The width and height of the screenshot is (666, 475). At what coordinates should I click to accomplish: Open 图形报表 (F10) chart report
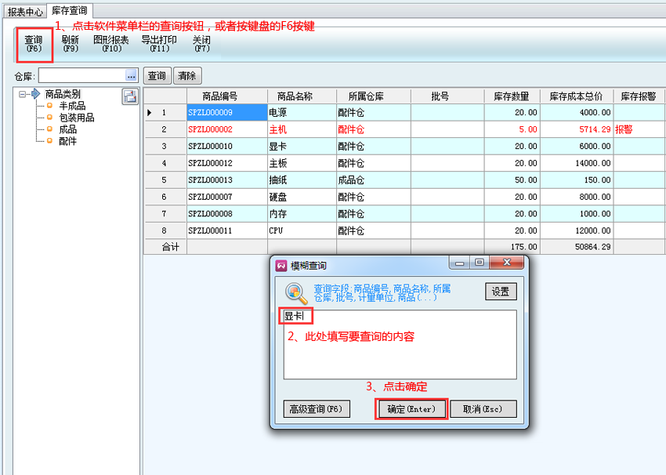(111, 44)
